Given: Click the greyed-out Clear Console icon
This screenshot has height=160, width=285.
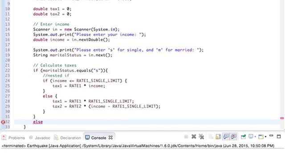Looking at the screenshot, I should point(211,136).
